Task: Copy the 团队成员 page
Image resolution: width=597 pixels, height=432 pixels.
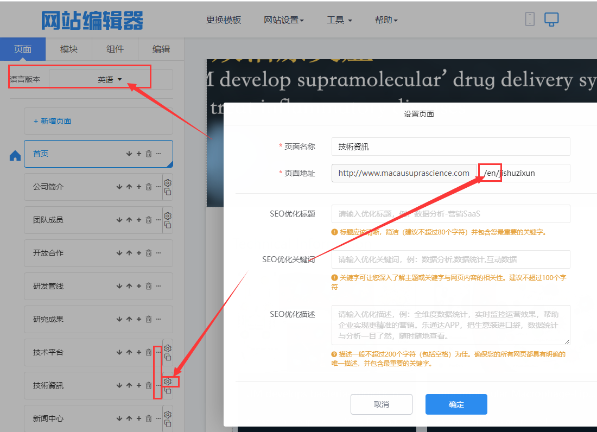Action: (x=168, y=225)
